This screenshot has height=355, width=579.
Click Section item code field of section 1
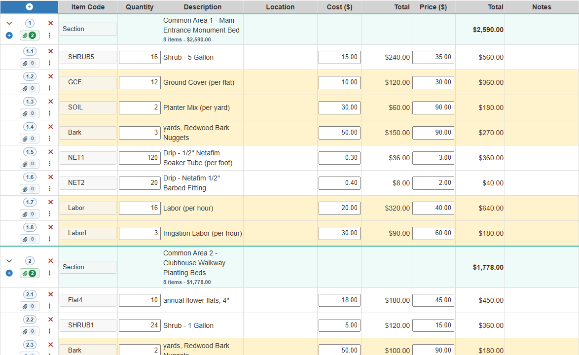pyautogui.click(x=88, y=29)
